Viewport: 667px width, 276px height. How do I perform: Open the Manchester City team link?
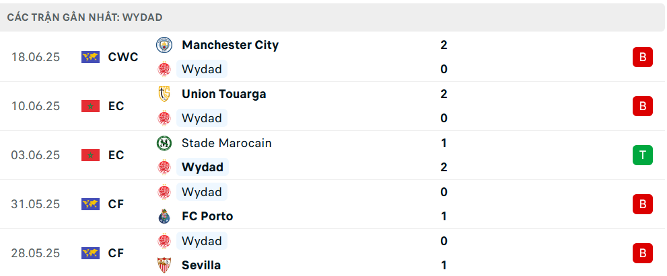(230, 45)
